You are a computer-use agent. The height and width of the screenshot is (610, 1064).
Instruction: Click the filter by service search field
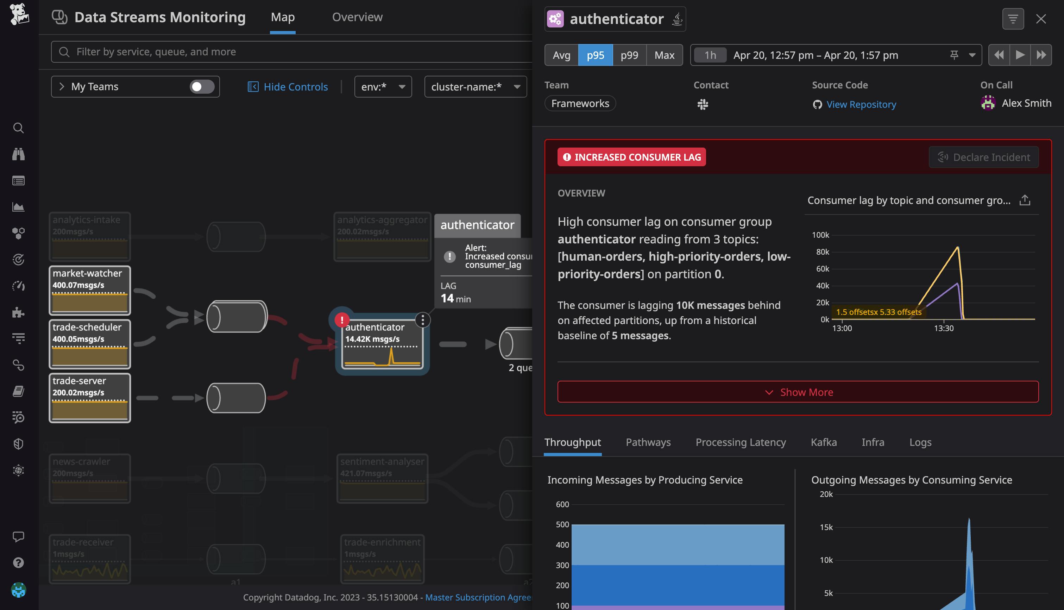pos(291,51)
